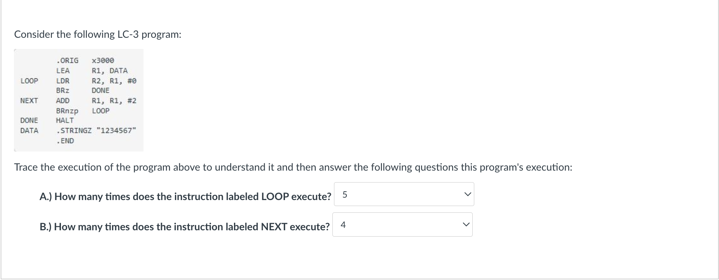Click the 'Trace the execution of the program' instruction text
Image resolution: width=719 pixels, height=280 pixels.
[x=293, y=167]
